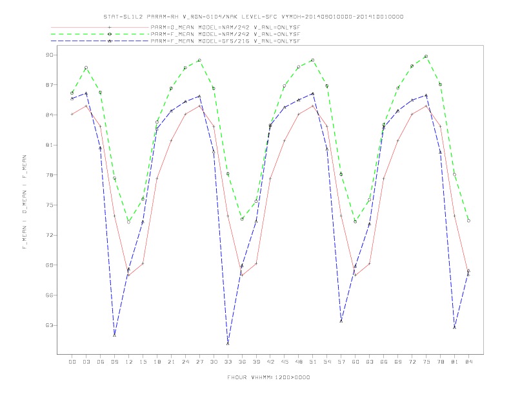The height and width of the screenshot is (394, 511).
Task: Click x-axis tick label 45
Action: (285, 362)
